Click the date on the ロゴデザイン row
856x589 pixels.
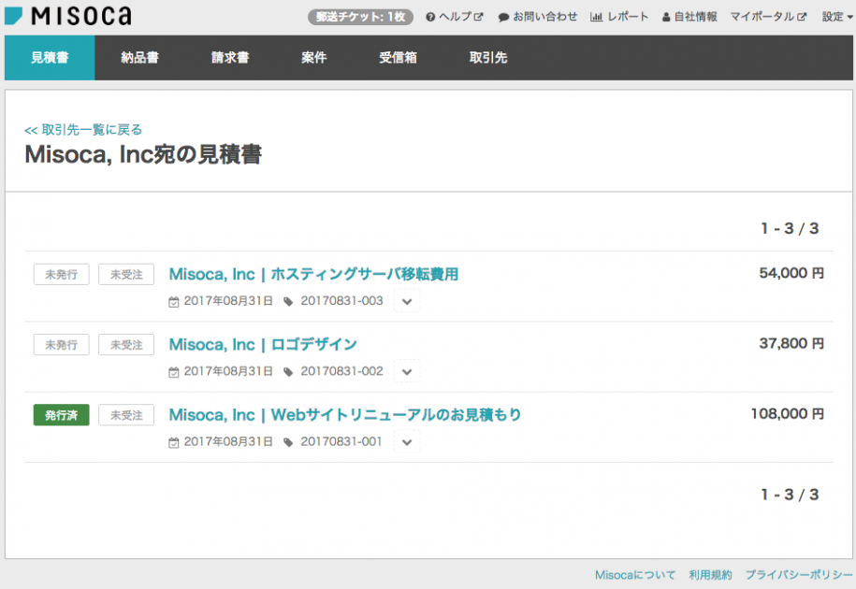tap(228, 371)
